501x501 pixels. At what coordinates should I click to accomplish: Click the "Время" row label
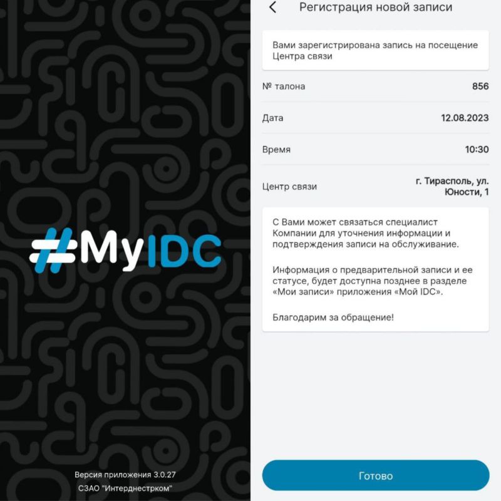[x=276, y=150]
